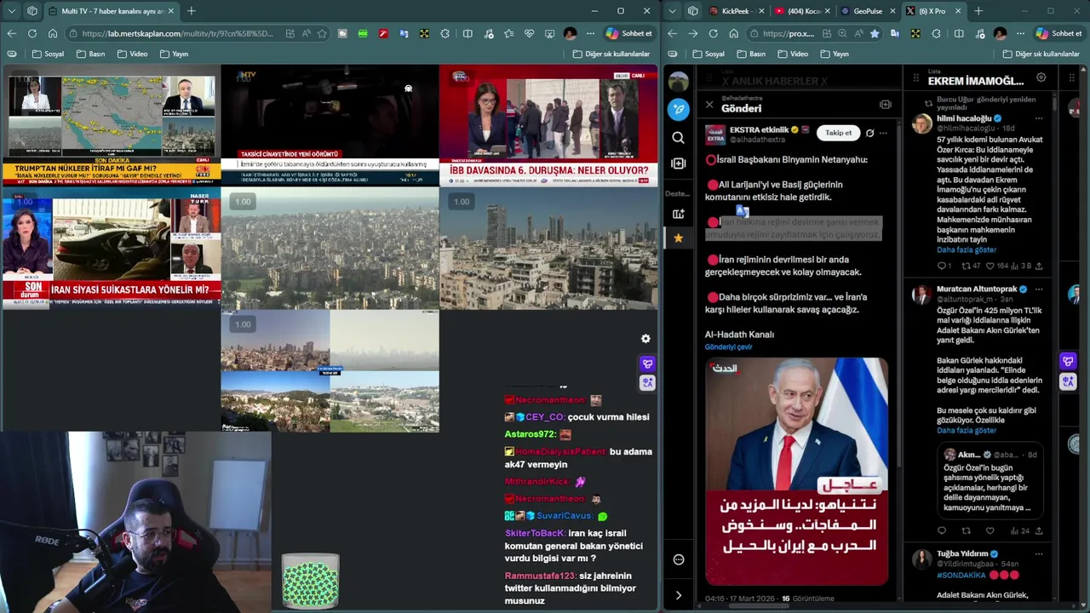Open Sosyal bookmarks folder in left browser

pyautogui.click(x=48, y=54)
